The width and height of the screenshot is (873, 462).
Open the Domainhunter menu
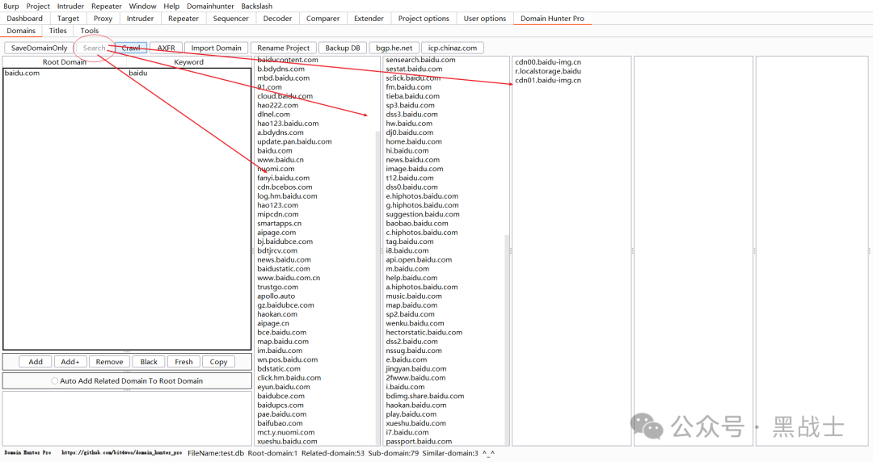tap(210, 6)
